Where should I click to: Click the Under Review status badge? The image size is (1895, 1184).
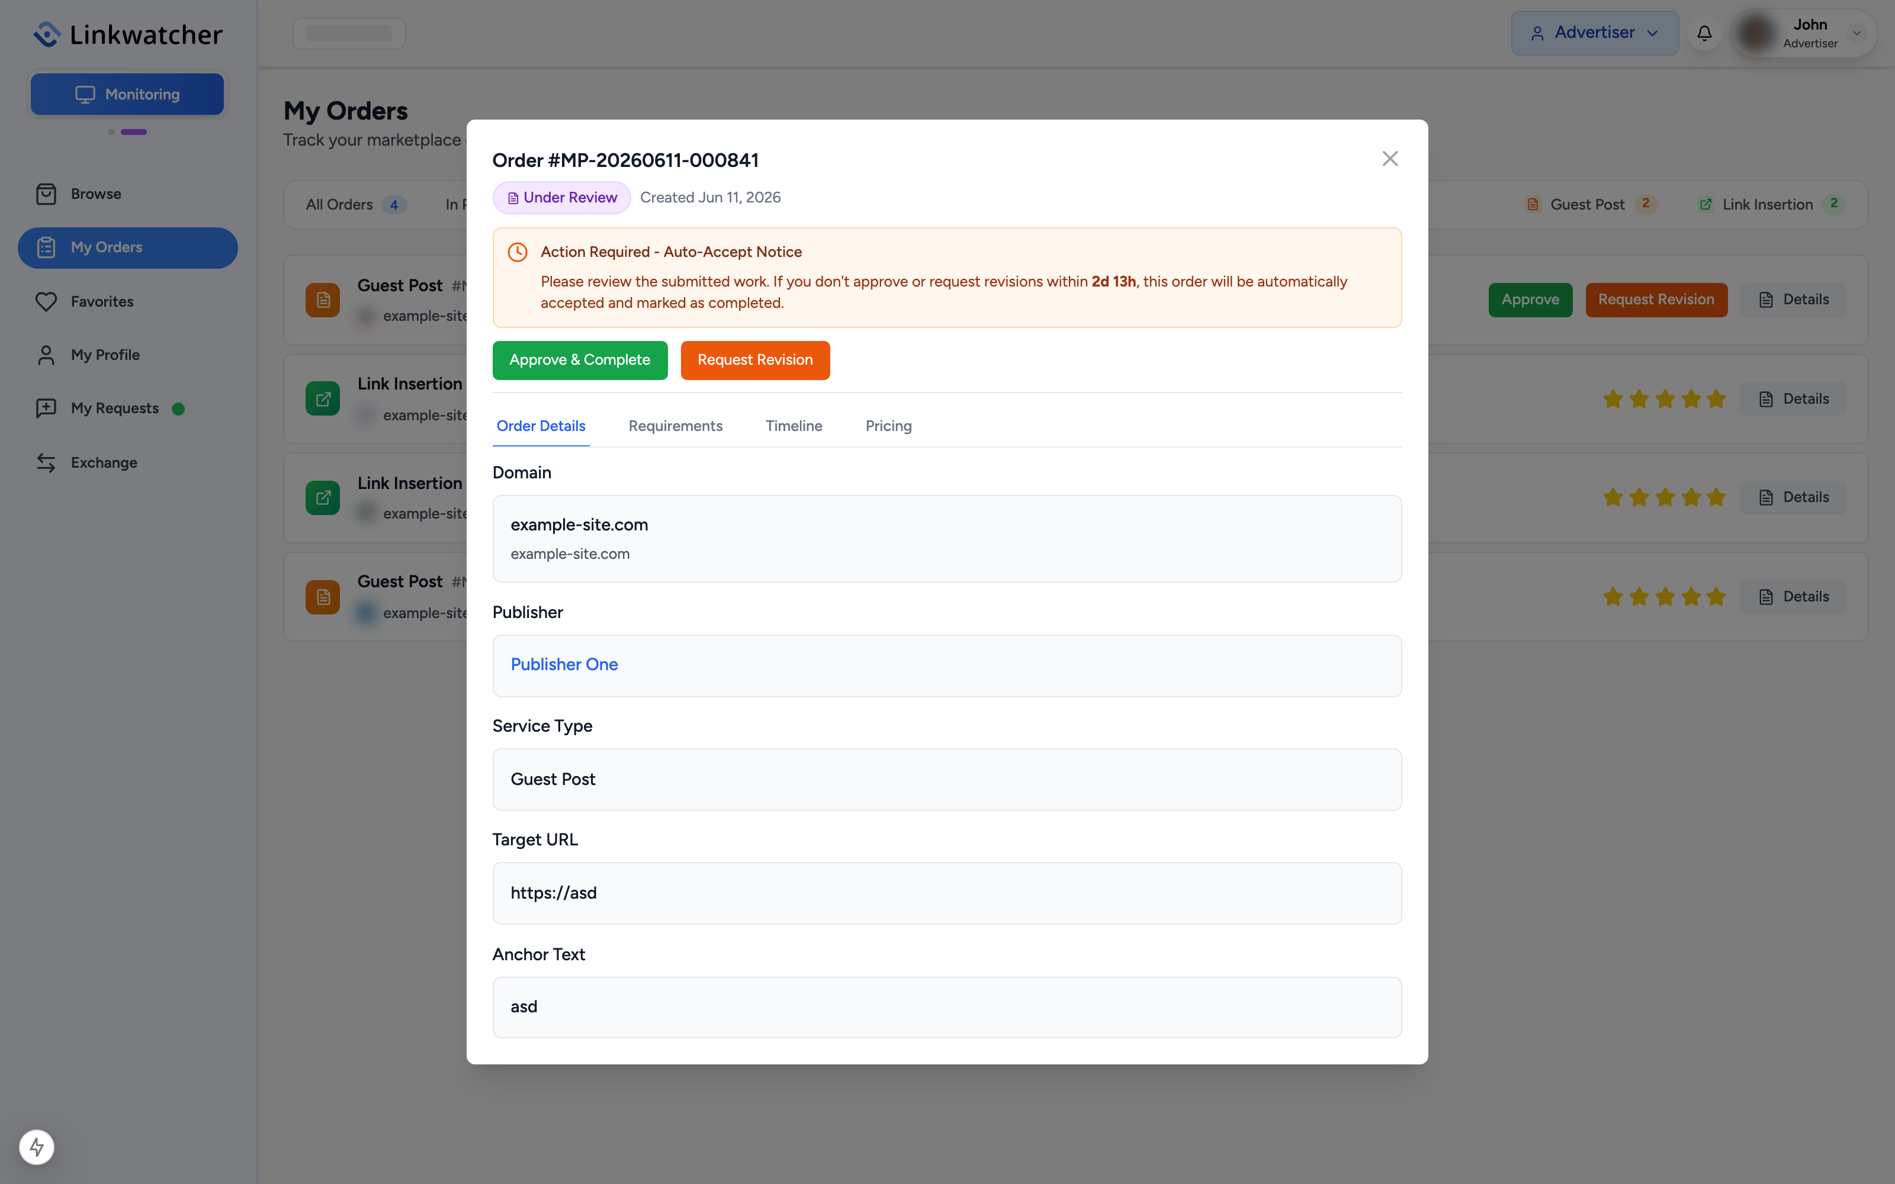561,197
